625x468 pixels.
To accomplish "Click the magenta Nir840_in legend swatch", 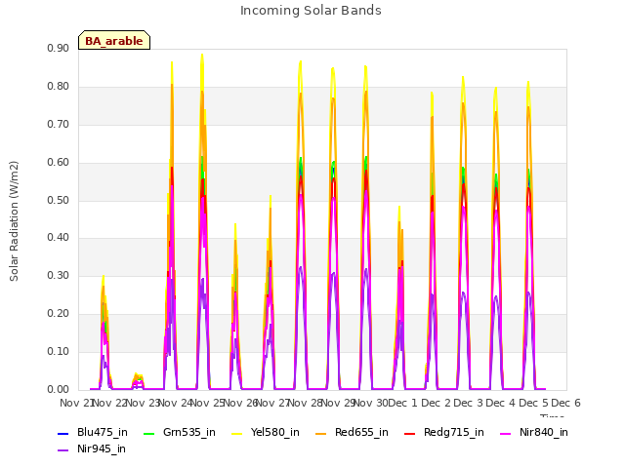I will point(506,433).
